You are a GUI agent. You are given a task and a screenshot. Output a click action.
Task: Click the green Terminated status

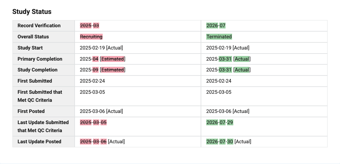point(219,37)
